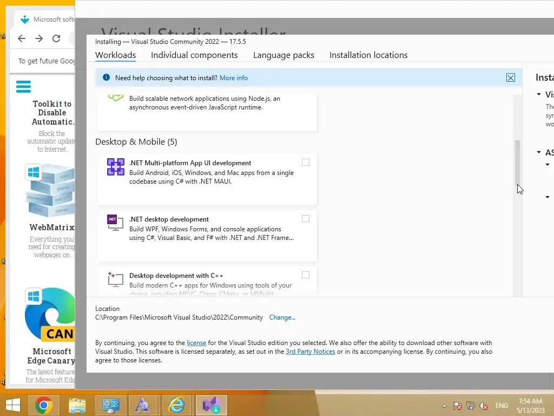Check the .NET Multi-platform App UI development box
The image size is (554, 416).
[306, 162]
